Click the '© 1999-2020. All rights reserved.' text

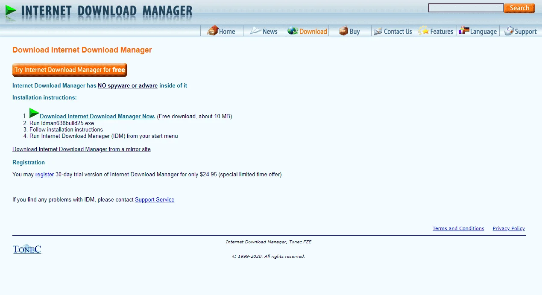click(x=269, y=257)
